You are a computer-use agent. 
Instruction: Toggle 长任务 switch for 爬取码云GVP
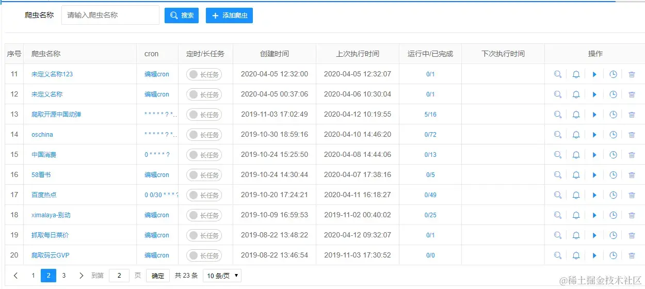pyautogui.click(x=204, y=255)
